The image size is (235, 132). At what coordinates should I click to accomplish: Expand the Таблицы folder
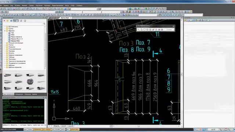[5, 57]
